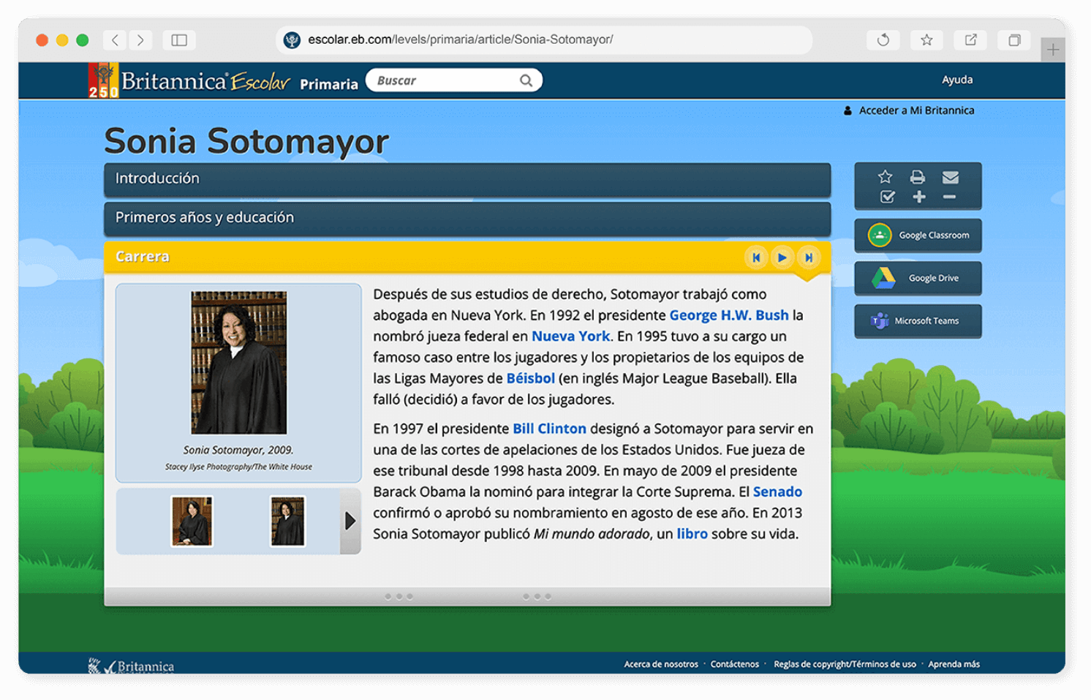Click the checkmark box icon in tools panel

[x=887, y=197]
